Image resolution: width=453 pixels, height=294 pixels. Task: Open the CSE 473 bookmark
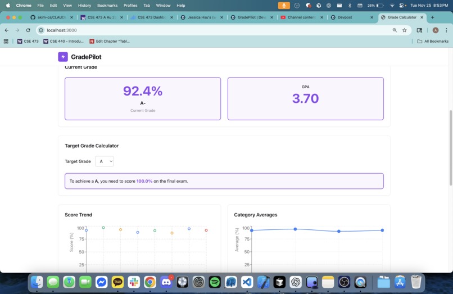(28, 42)
